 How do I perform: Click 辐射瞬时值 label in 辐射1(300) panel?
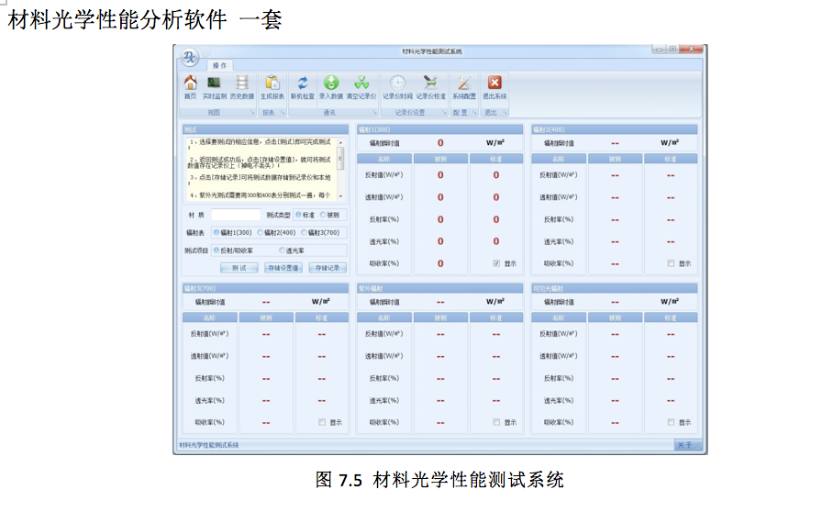coord(384,143)
